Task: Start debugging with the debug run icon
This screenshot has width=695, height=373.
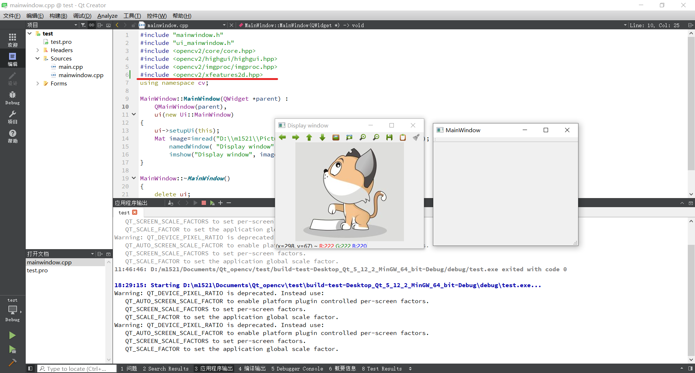Action: click(12, 349)
